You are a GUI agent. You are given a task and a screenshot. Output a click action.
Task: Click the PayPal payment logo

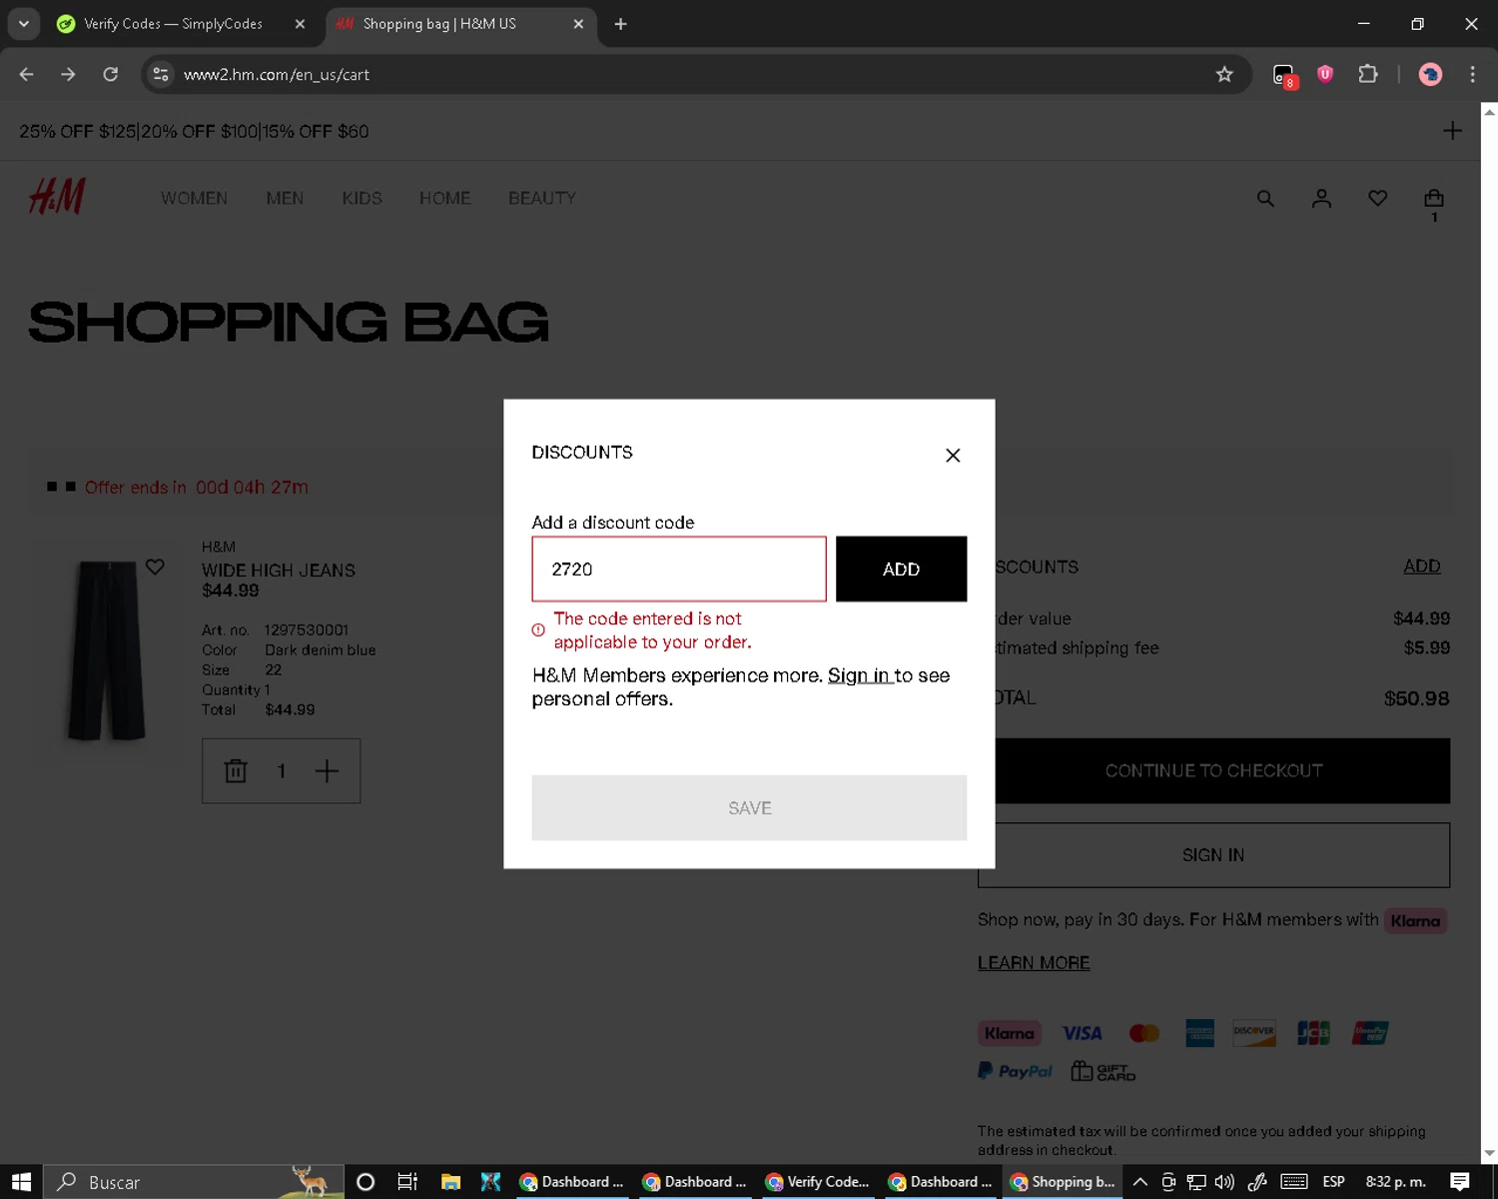1015,1071
